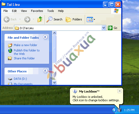Image resolution: width=139 pixels, height=114 pixels.
Task: Collapse the Other Places panel
Action: [x=45, y=71]
